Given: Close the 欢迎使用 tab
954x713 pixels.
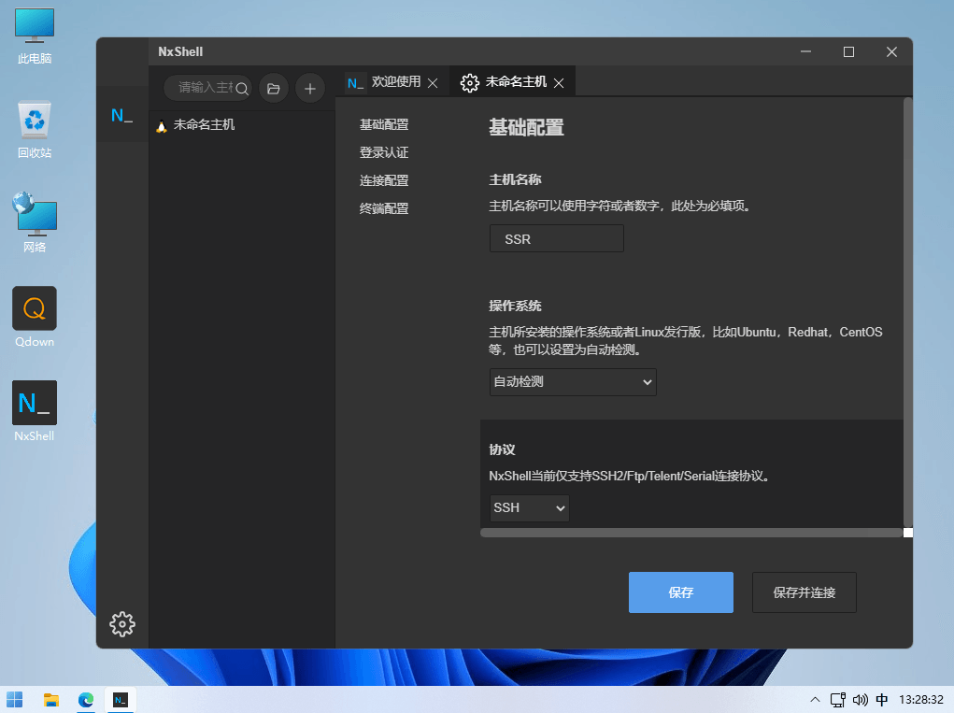Looking at the screenshot, I should pos(433,83).
